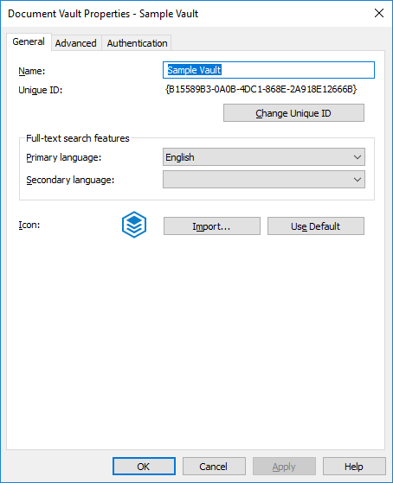Click the chevron arrow of Primary language combo
Viewport: 393px width, 483px height.
pos(358,157)
